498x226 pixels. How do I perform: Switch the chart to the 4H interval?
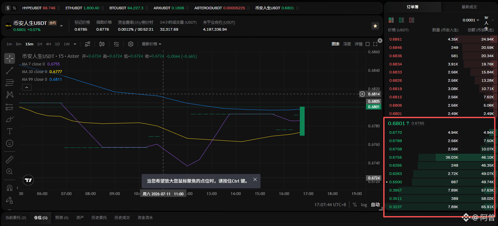tap(48, 44)
